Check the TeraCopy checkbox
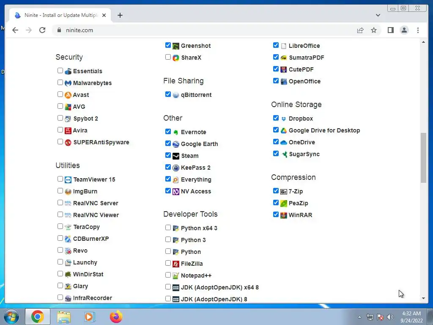This screenshot has height=325, width=433. (x=60, y=226)
